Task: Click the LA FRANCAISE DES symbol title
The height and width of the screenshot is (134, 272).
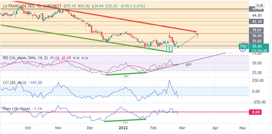Action: coord(19,6)
